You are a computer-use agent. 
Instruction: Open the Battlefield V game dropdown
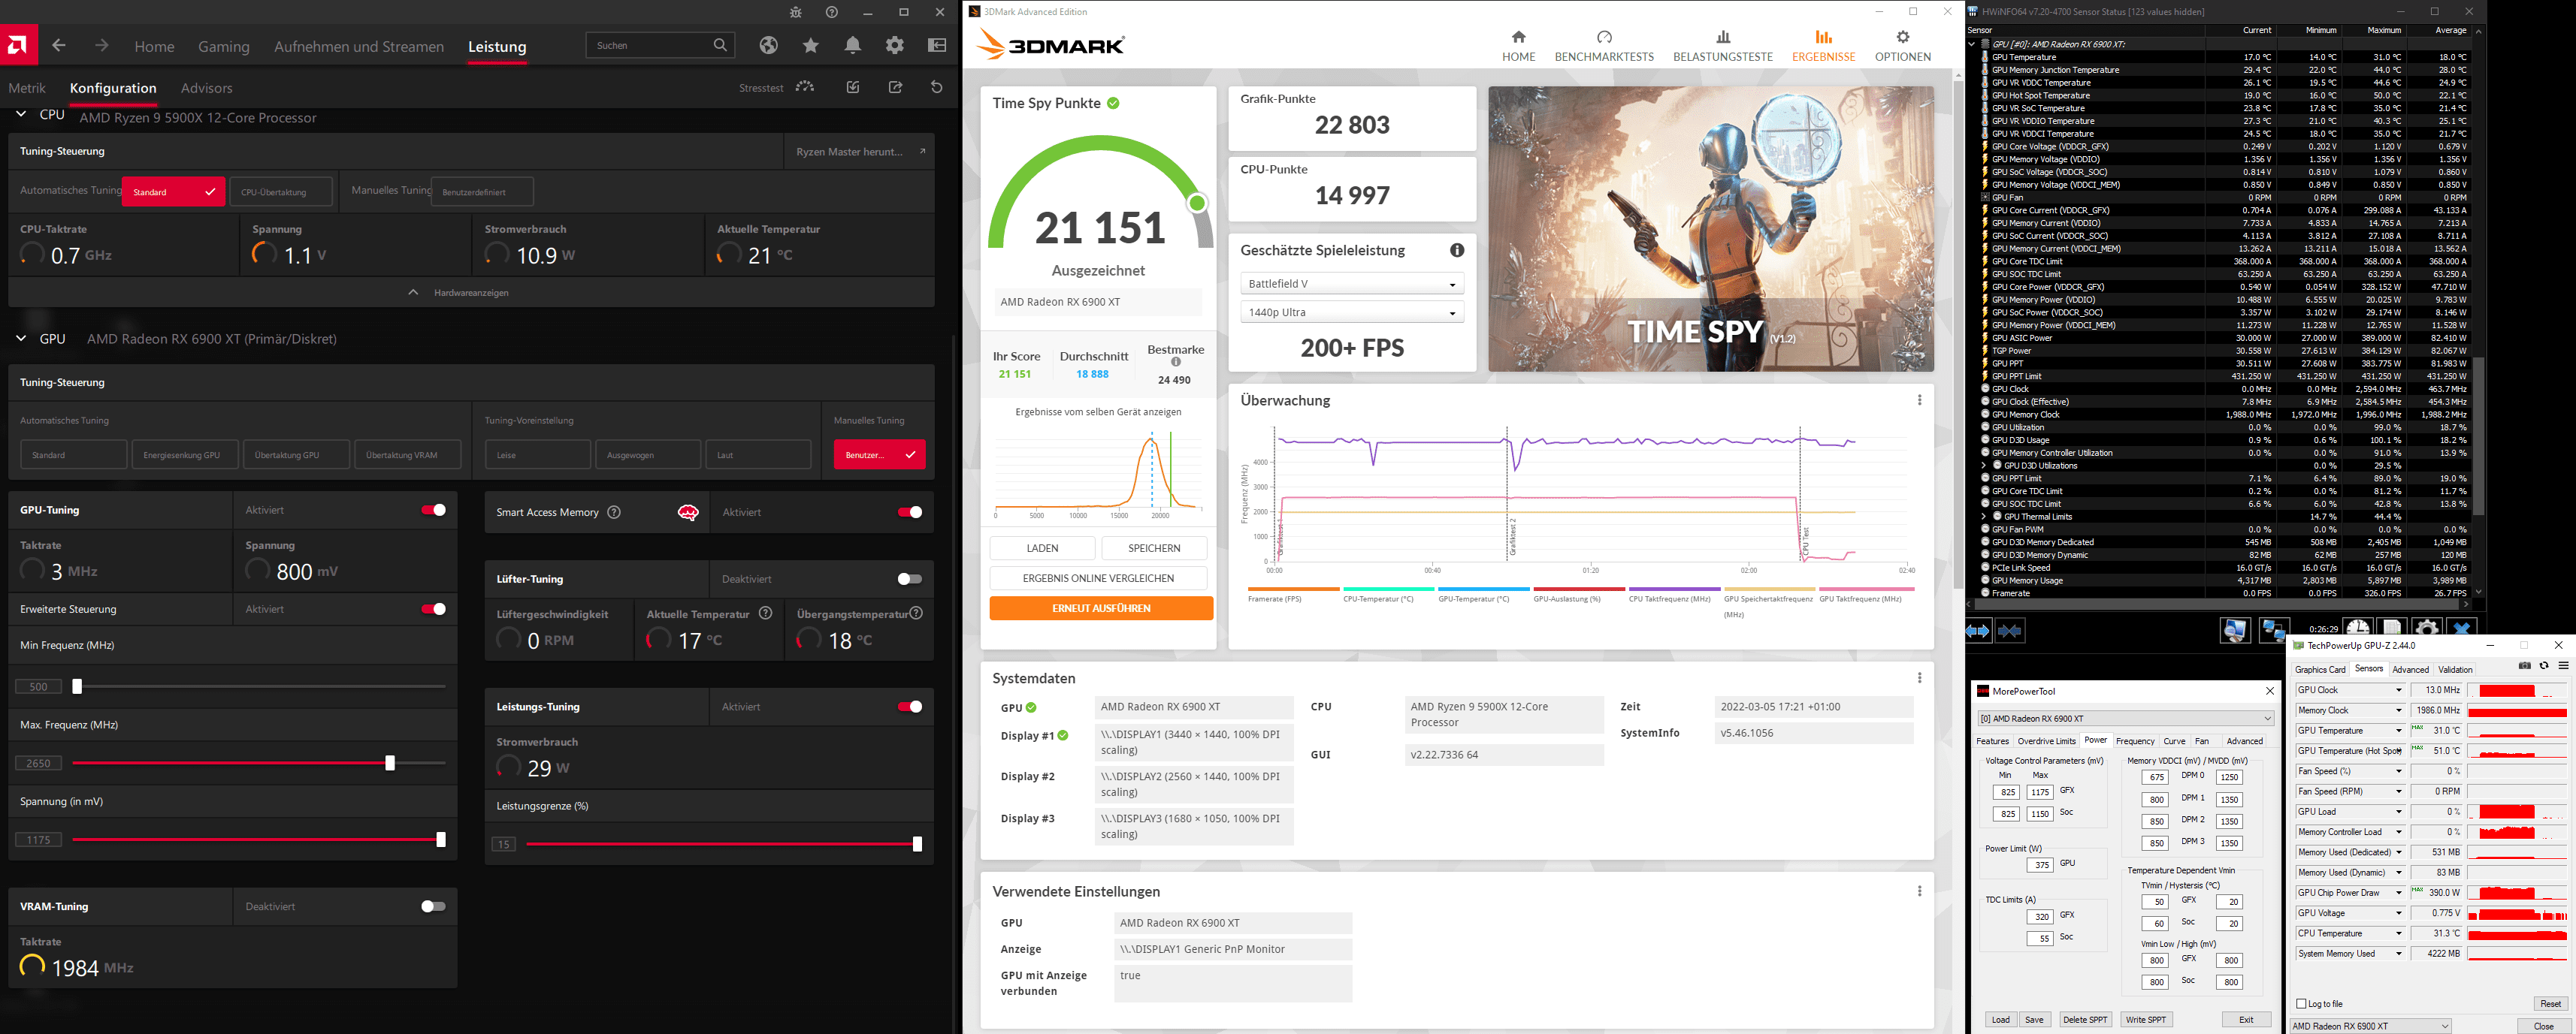pos(1352,284)
